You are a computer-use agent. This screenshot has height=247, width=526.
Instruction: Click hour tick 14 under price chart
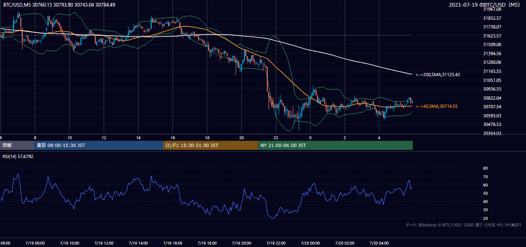(138, 137)
